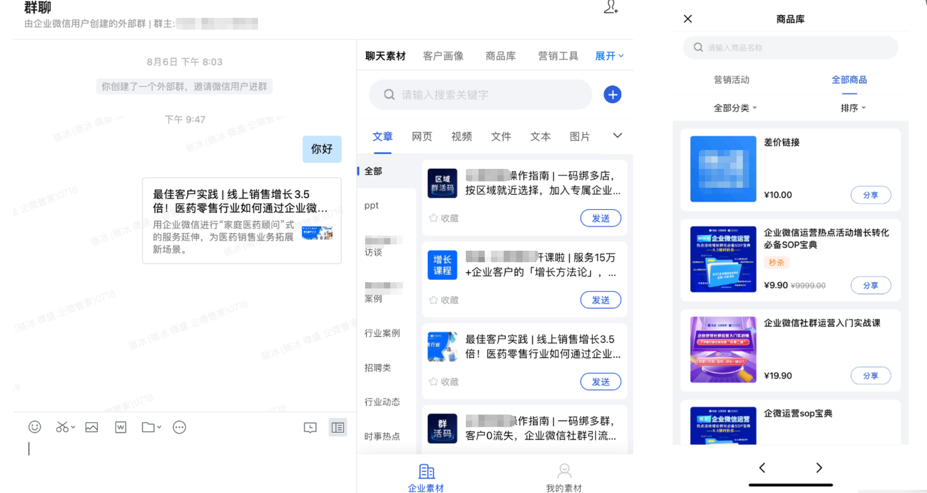Select the 招聘类 category
Viewport: 927px width, 493px height.
coord(378,368)
